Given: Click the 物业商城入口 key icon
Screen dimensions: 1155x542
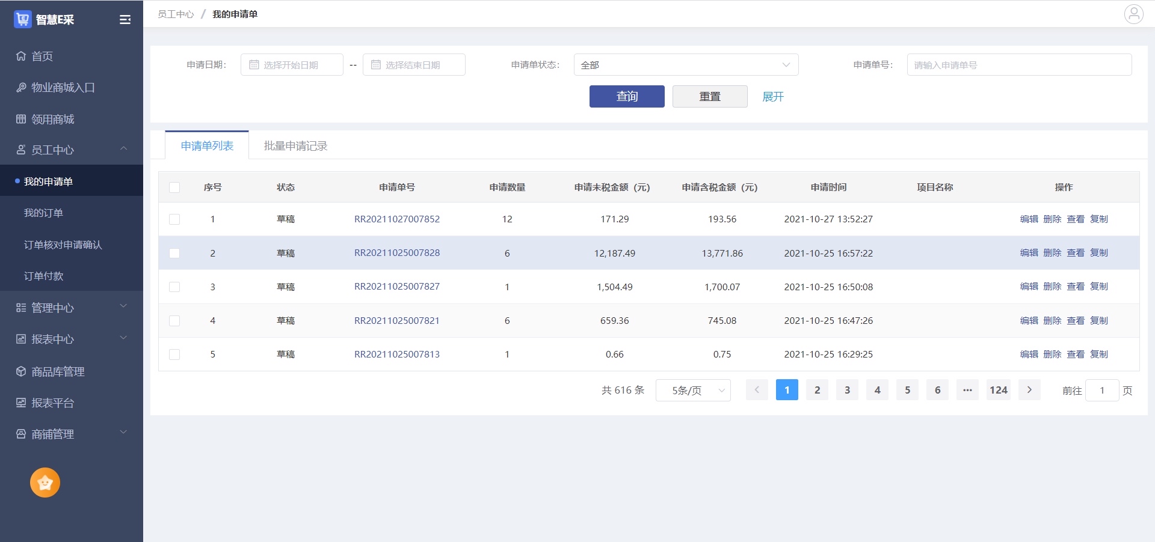Looking at the screenshot, I should (x=21, y=88).
